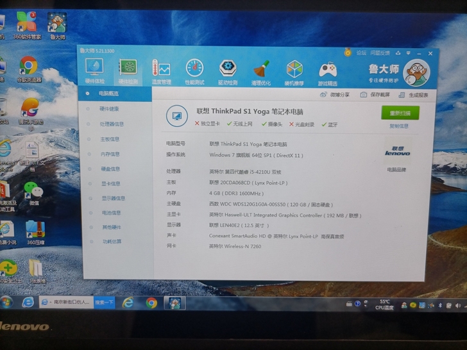
Task: Select 电脑概览 in the sidebar
Action: coord(115,94)
